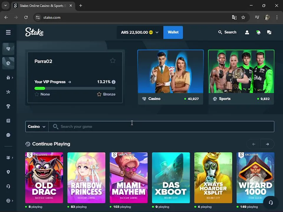Image resolution: width=283 pixels, height=212 pixels.
Task: Open the Chrome profile avatar
Action: coord(267,17)
